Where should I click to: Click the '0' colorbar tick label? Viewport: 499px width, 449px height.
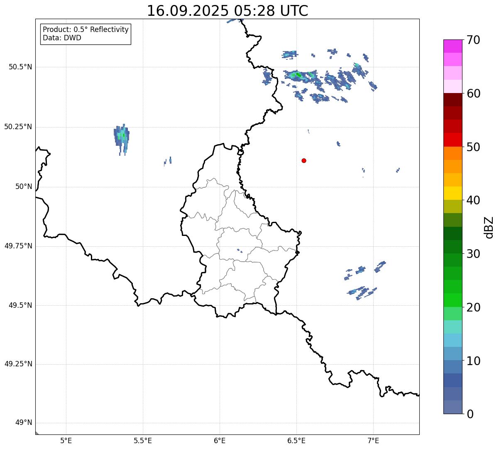(x=470, y=414)
